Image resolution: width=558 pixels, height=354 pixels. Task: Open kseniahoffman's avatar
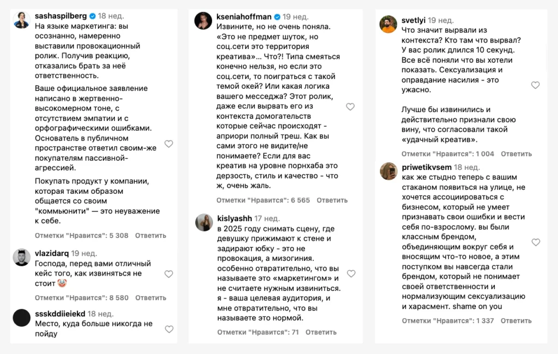(x=203, y=20)
